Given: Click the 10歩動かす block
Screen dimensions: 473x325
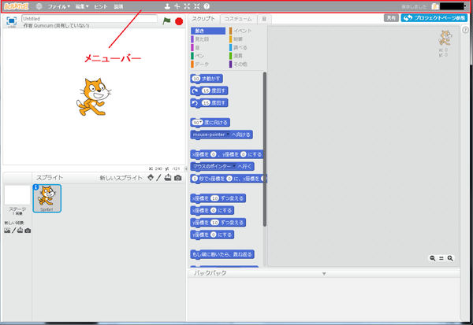Looking at the screenshot, I should coord(207,79).
